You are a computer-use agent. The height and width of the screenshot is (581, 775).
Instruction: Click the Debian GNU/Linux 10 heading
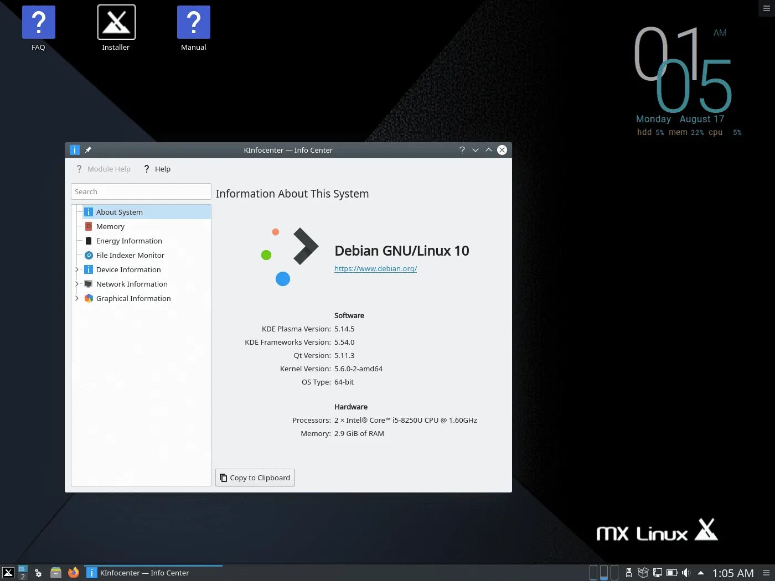point(402,251)
